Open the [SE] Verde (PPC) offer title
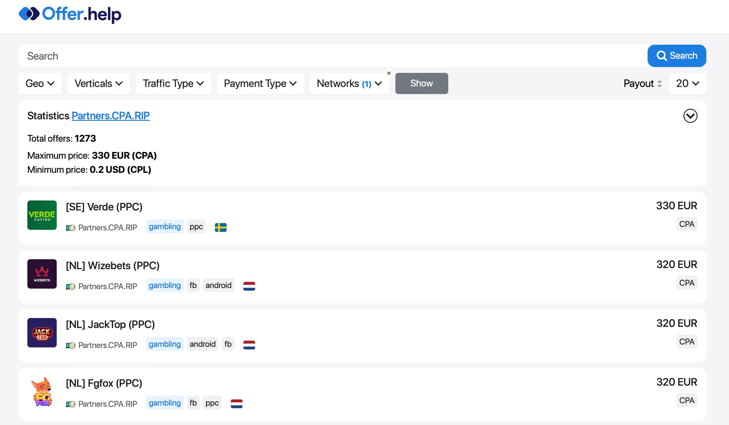 coord(104,207)
